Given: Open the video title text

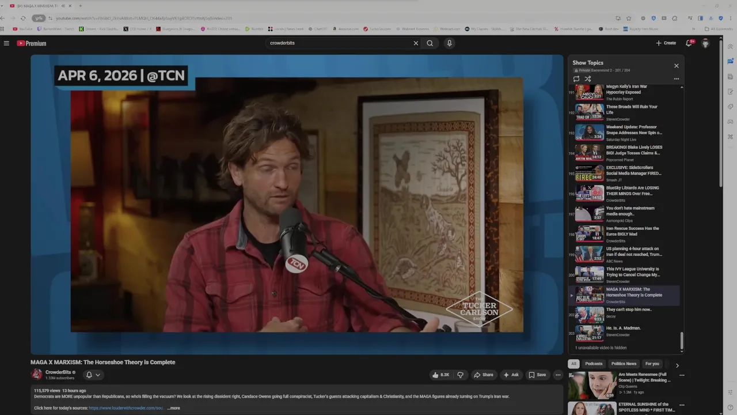Looking at the screenshot, I should pyautogui.click(x=103, y=362).
